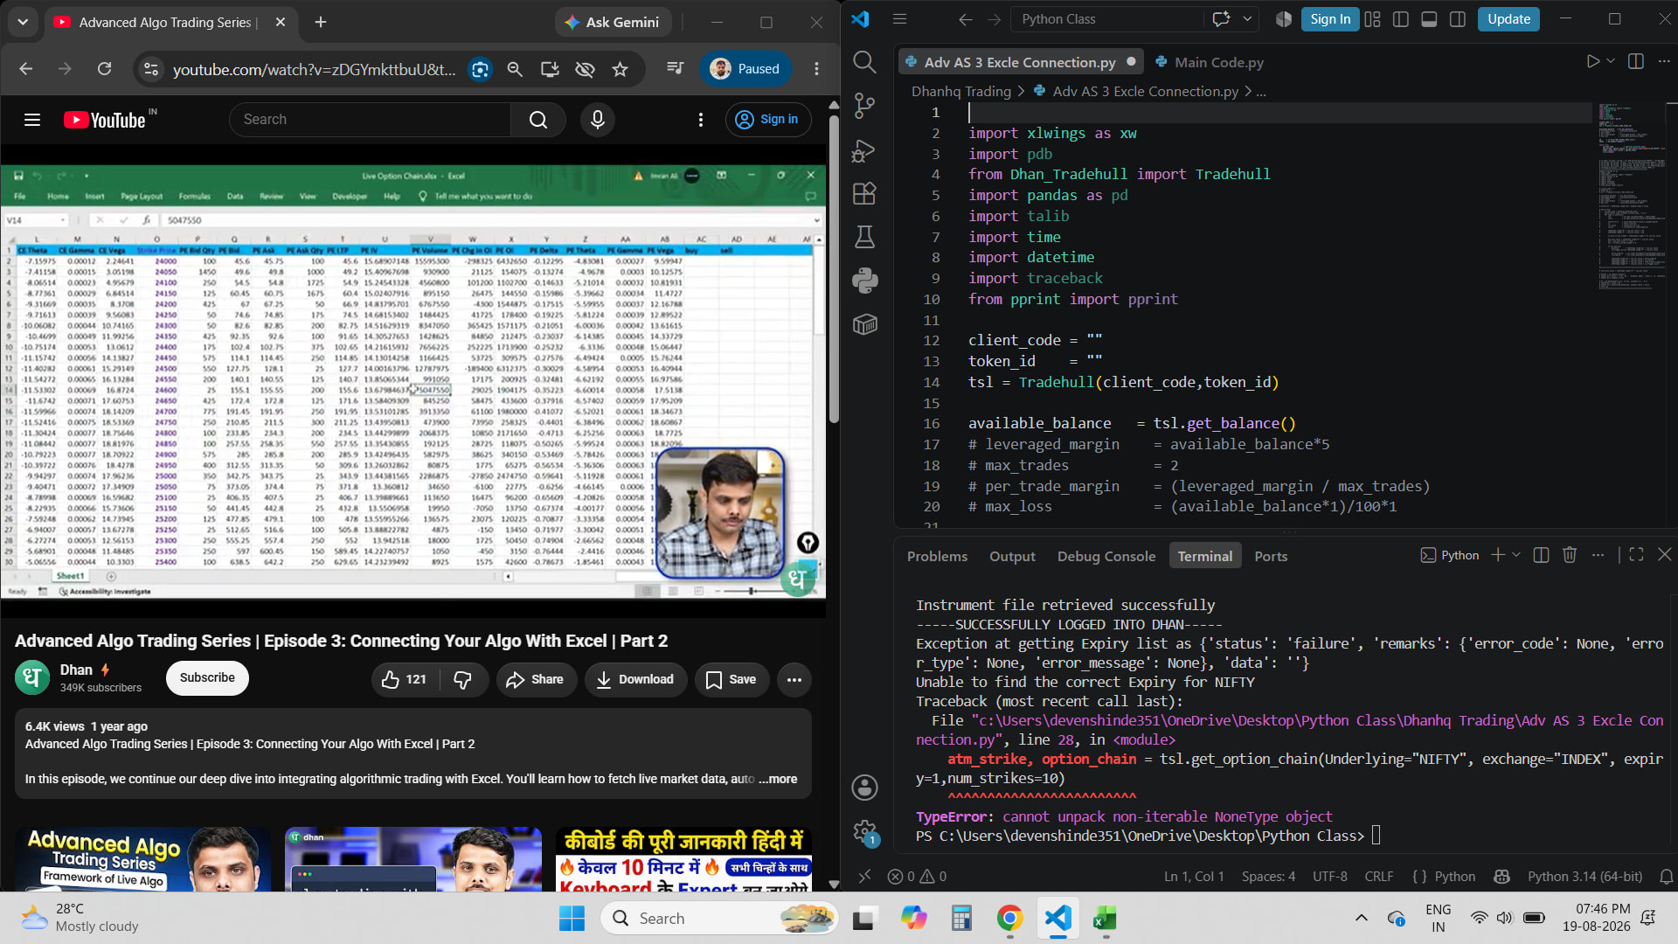Open Excel from the taskbar

click(1106, 918)
